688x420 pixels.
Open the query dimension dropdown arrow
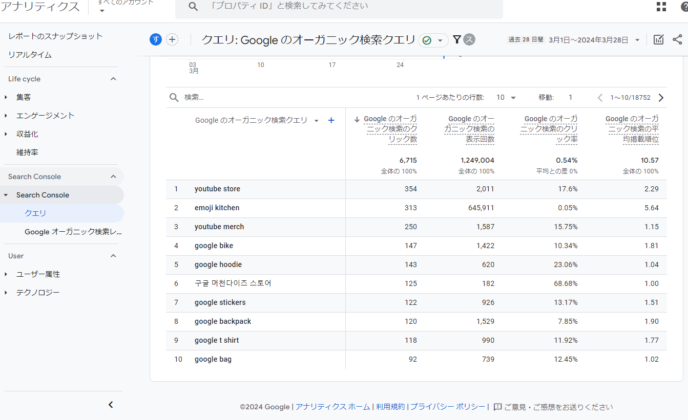316,121
